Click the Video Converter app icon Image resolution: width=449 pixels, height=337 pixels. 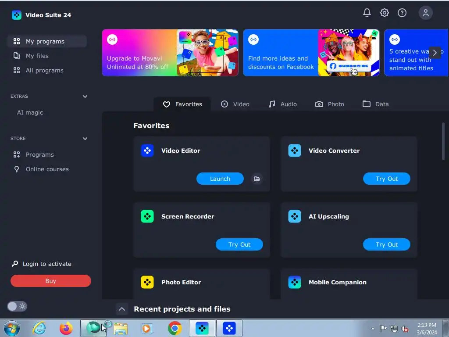point(294,151)
